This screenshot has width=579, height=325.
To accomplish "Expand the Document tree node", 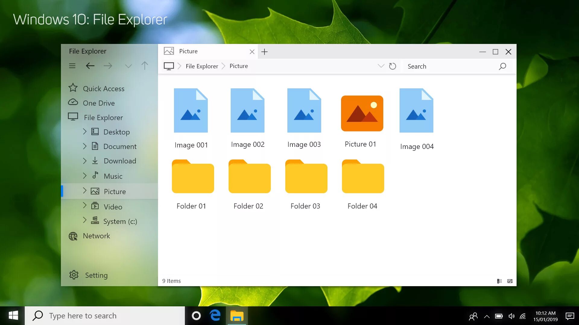I will (x=85, y=146).
